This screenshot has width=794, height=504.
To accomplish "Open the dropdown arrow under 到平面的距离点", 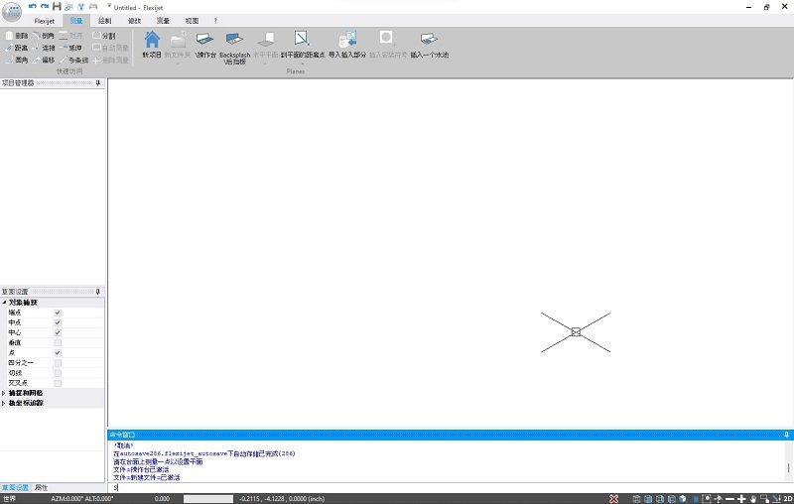I will coord(303,63).
